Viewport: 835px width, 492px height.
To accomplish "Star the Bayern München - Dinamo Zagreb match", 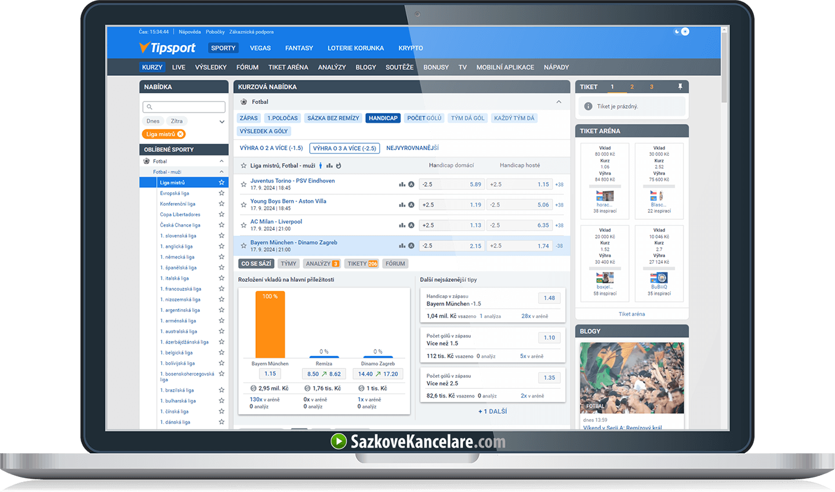I will coord(244,246).
